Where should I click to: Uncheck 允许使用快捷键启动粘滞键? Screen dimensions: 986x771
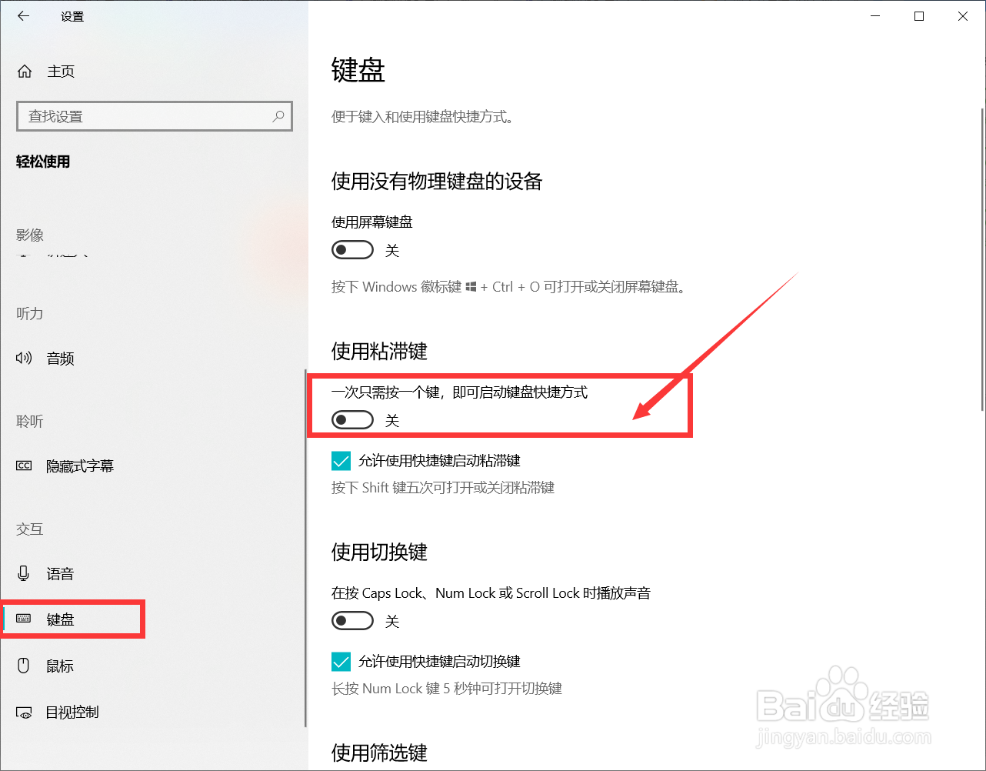[341, 461]
